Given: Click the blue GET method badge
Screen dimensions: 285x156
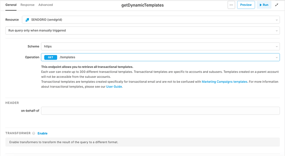Looking at the screenshot, I should pyautogui.click(x=50, y=57).
